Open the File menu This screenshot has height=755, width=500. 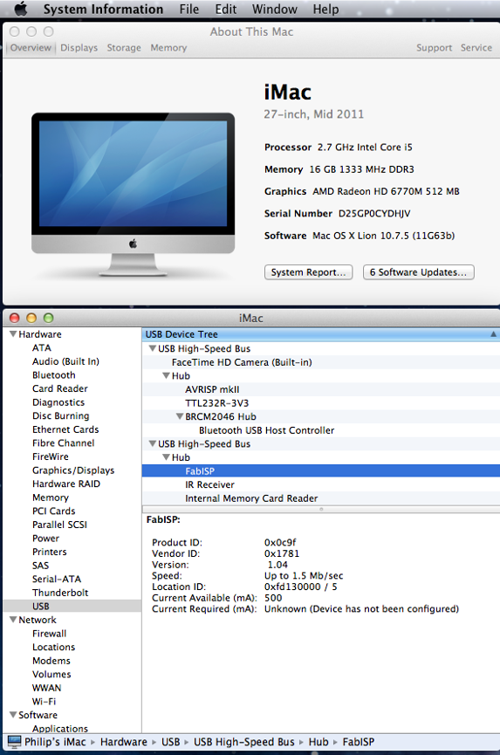click(x=189, y=9)
